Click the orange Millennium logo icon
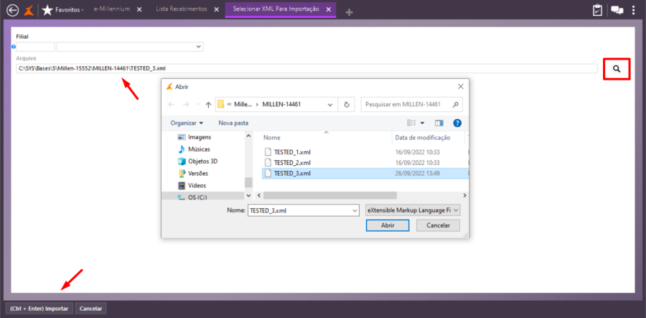 tap(29, 9)
